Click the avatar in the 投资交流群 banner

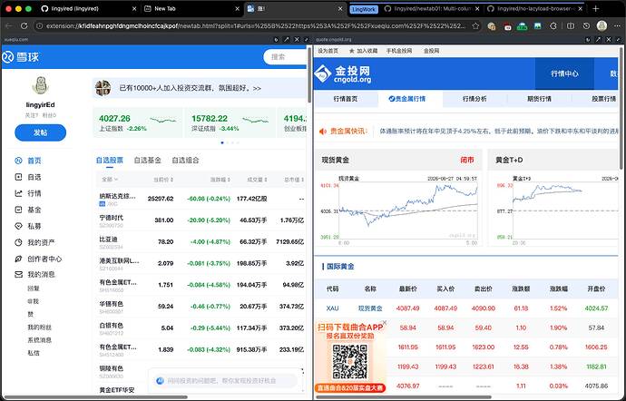pos(103,88)
